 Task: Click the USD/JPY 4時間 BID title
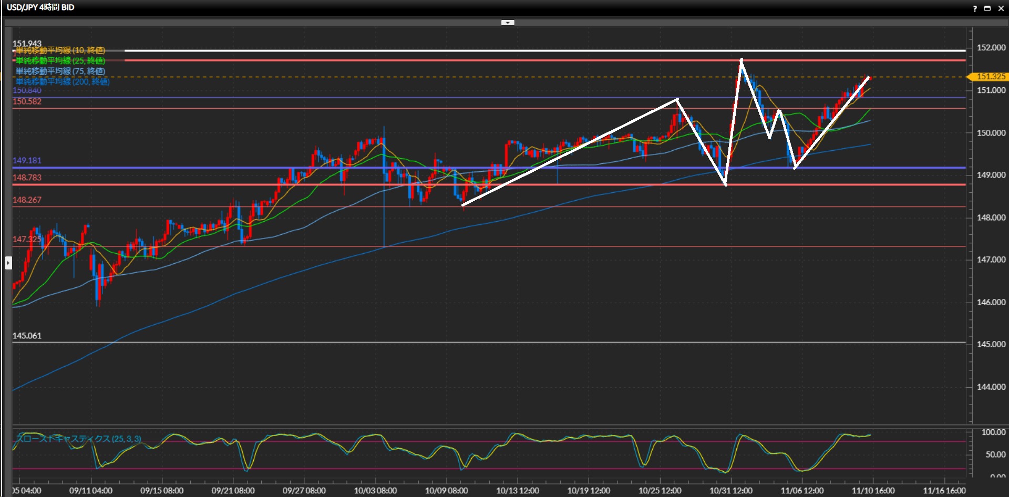40,7
